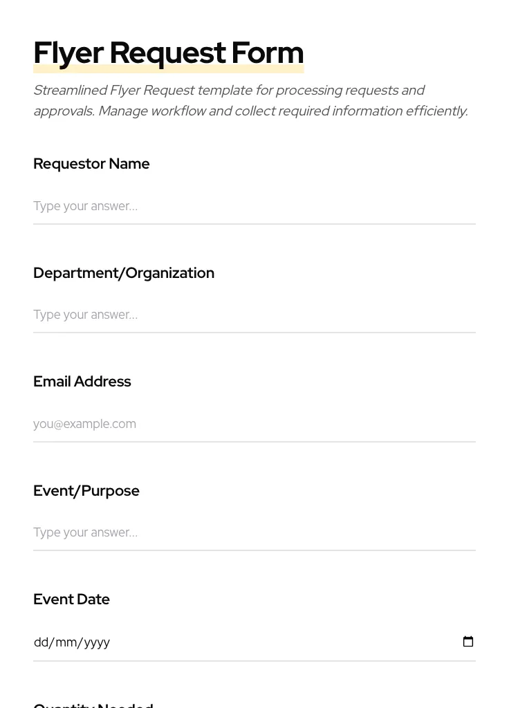Click the year (yyyy) segment of Event Date
509x708 pixels.
point(97,642)
